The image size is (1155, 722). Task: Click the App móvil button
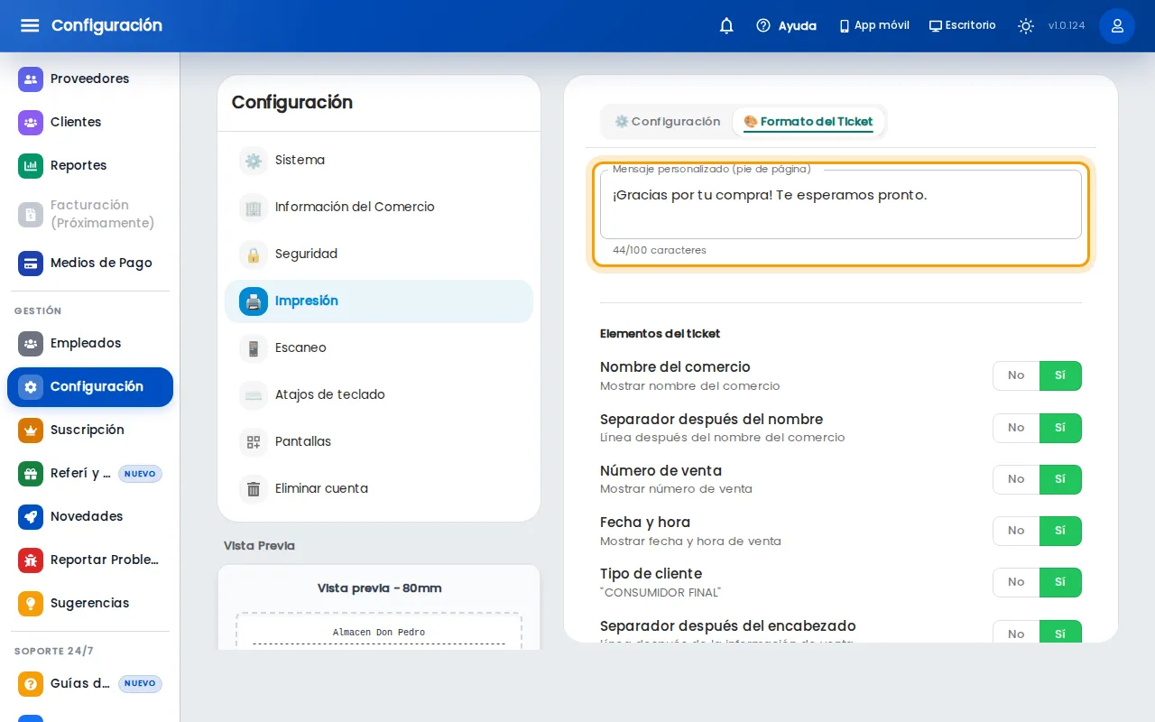[x=873, y=26]
